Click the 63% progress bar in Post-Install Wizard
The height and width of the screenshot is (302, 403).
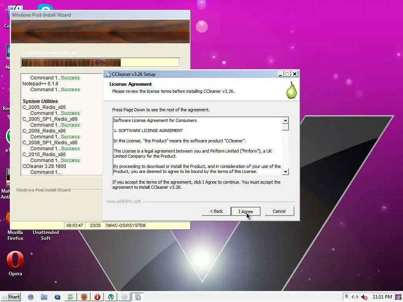[x=100, y=63]
